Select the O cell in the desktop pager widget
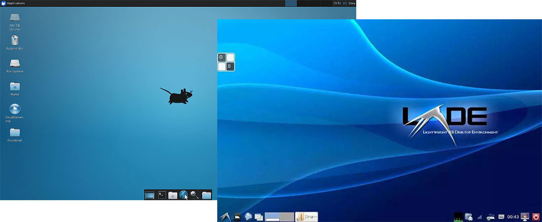Image resolution: width=542 pixels, height=222 pixels. pyautogui.click(x=222, y=57)
